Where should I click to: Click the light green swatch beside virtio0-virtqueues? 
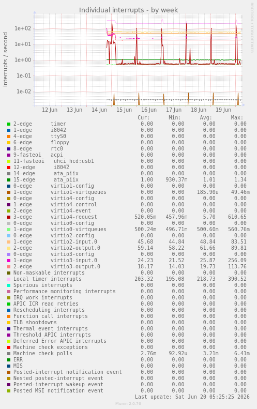(9, 230)
